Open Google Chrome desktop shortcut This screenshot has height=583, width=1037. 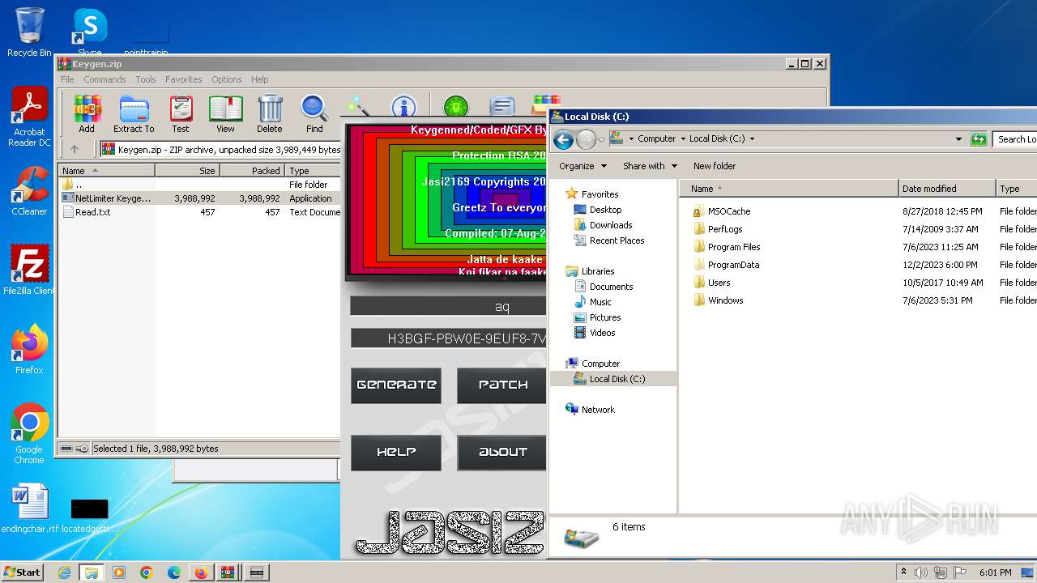coord(29,434)
